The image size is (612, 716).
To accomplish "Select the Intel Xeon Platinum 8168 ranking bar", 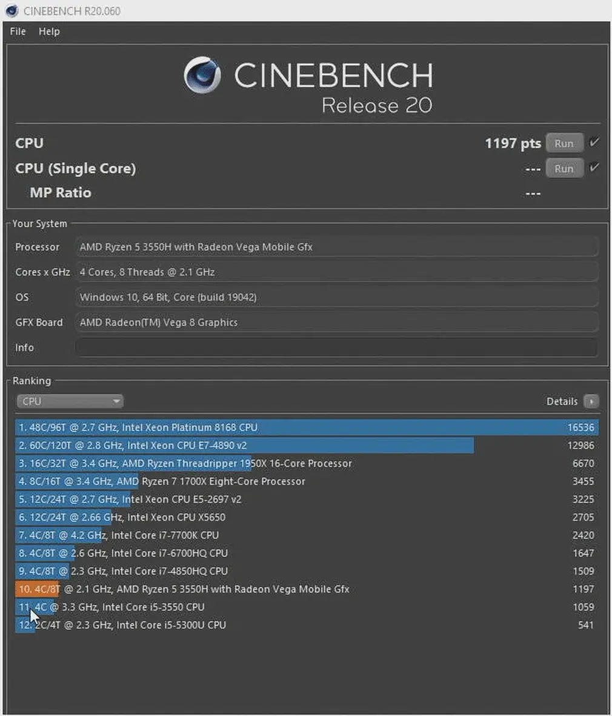I will [307, 427].
